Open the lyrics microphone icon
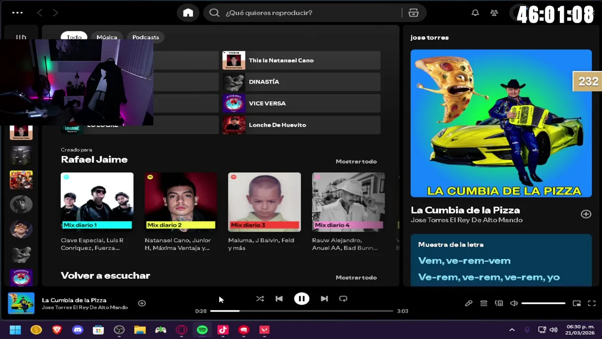Image resolution: width=602 pixels, height=339 pixels. point(468,303)
